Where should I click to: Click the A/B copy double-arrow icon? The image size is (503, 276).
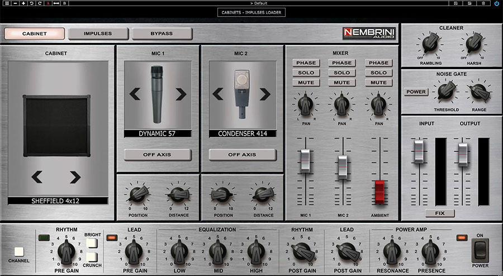point(56,3)
